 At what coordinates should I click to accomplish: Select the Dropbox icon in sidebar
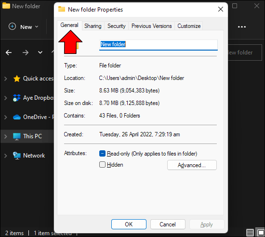coord(17,98)
